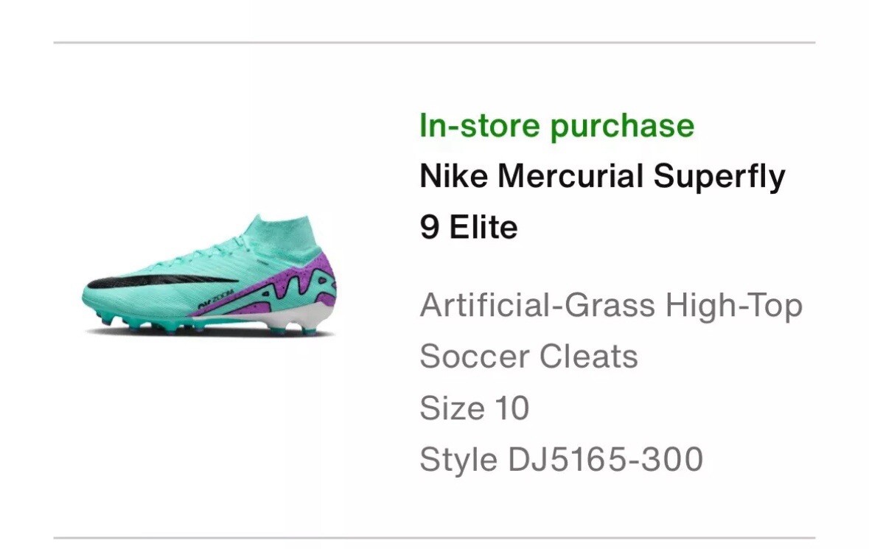This screenshot has height=549, width=869.
Task: Select the Soccer Cleats text line
Action: point(528,356)
